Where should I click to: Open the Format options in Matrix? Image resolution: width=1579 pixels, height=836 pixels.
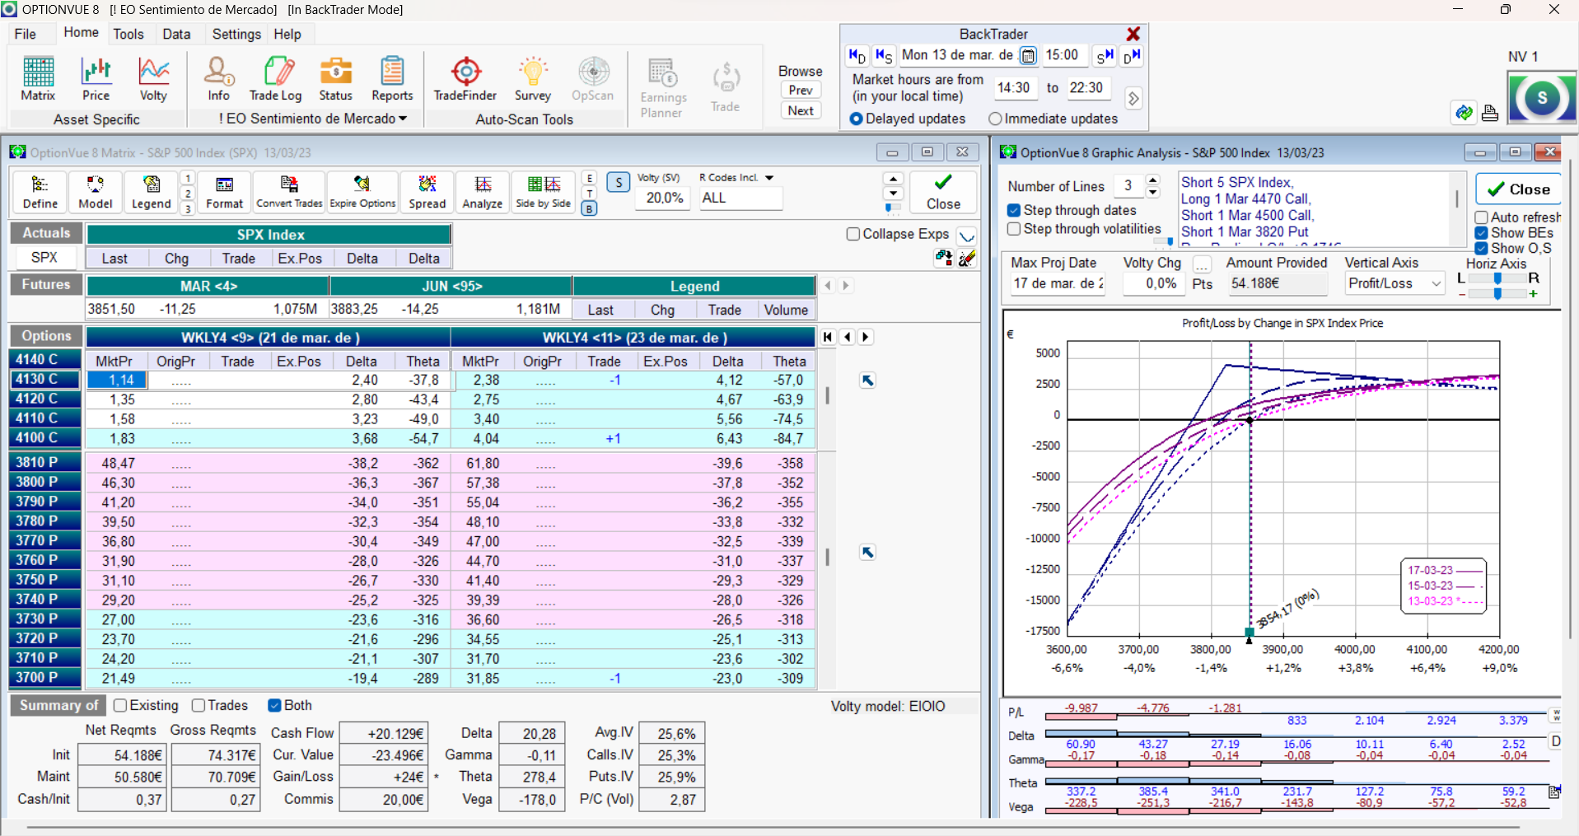225,193
